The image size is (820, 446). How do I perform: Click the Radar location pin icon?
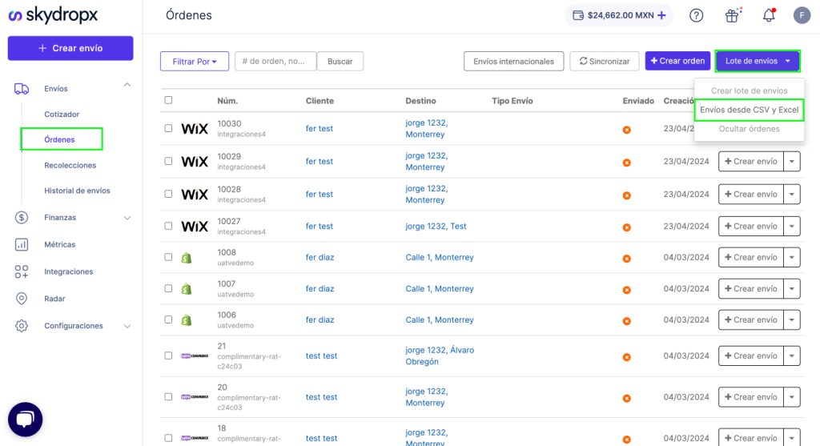point(22,299)
